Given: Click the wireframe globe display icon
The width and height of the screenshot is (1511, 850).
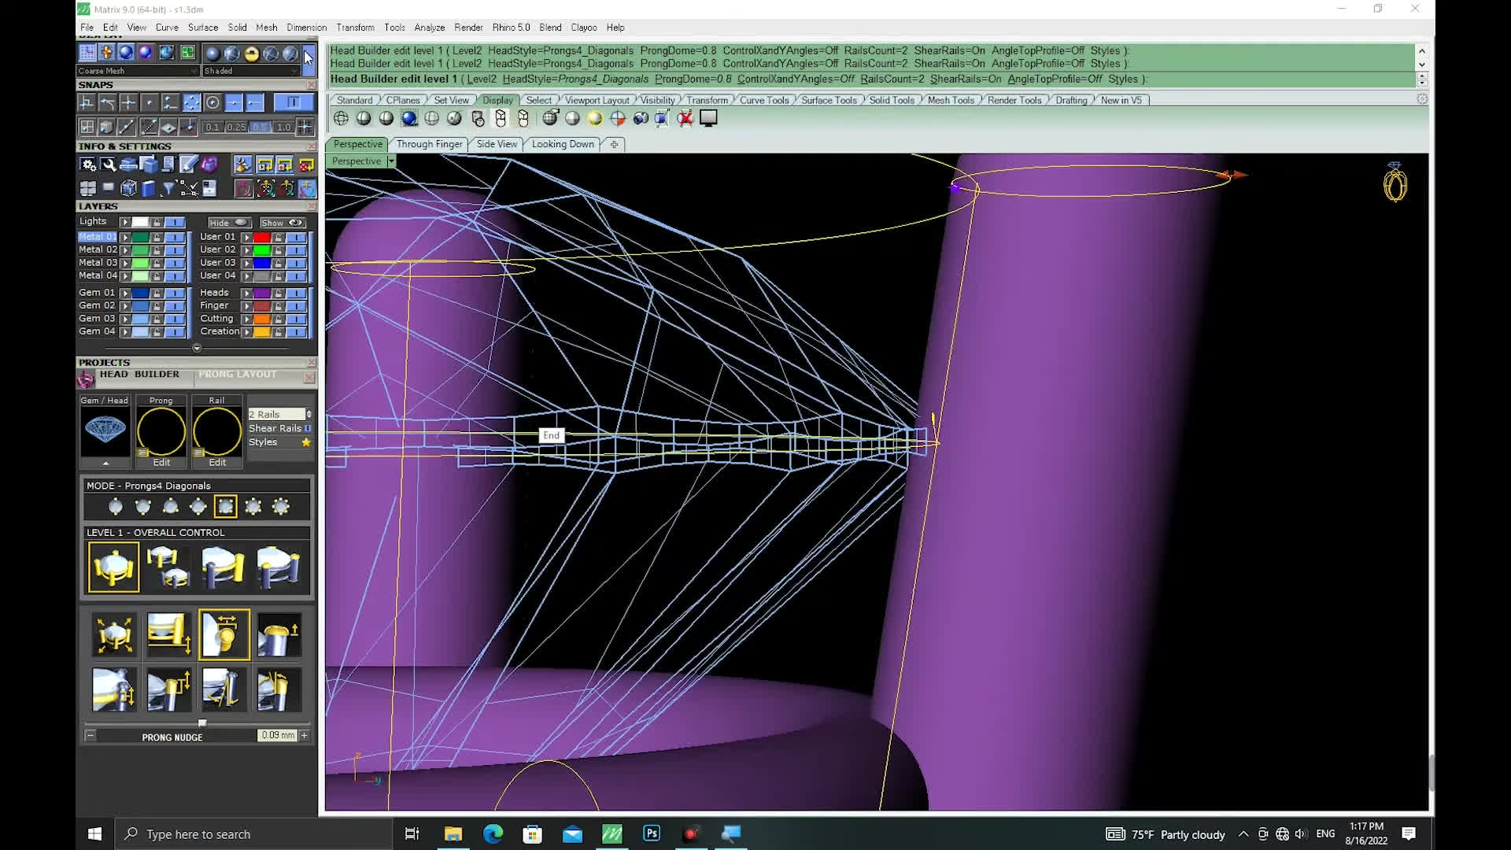Looking at the screenshot, I should tap(341, 119).
